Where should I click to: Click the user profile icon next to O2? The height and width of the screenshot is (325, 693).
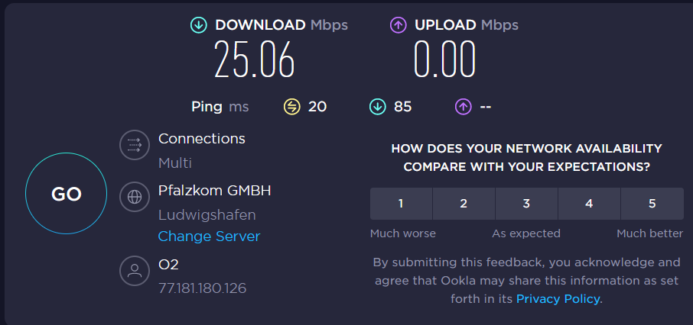click(135, 271)
